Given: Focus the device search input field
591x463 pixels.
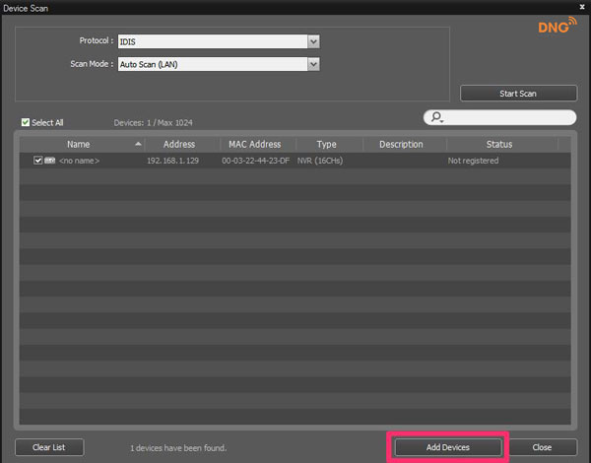Looking at the screenshot, I should click(499, 117).
